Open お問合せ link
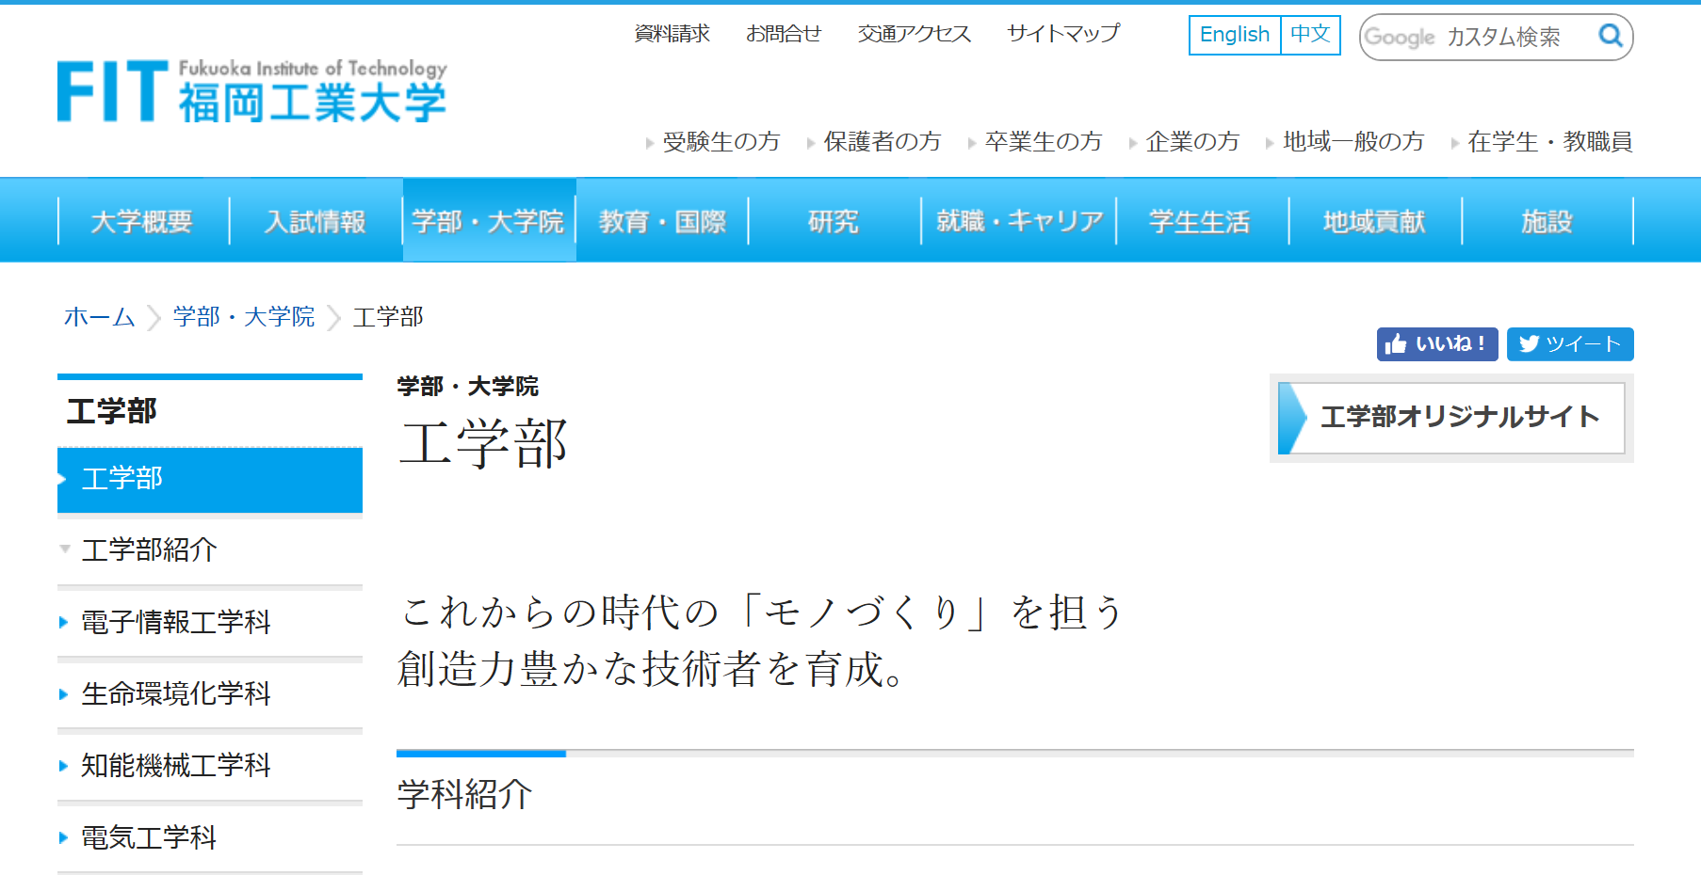 [x=784, y=34]
